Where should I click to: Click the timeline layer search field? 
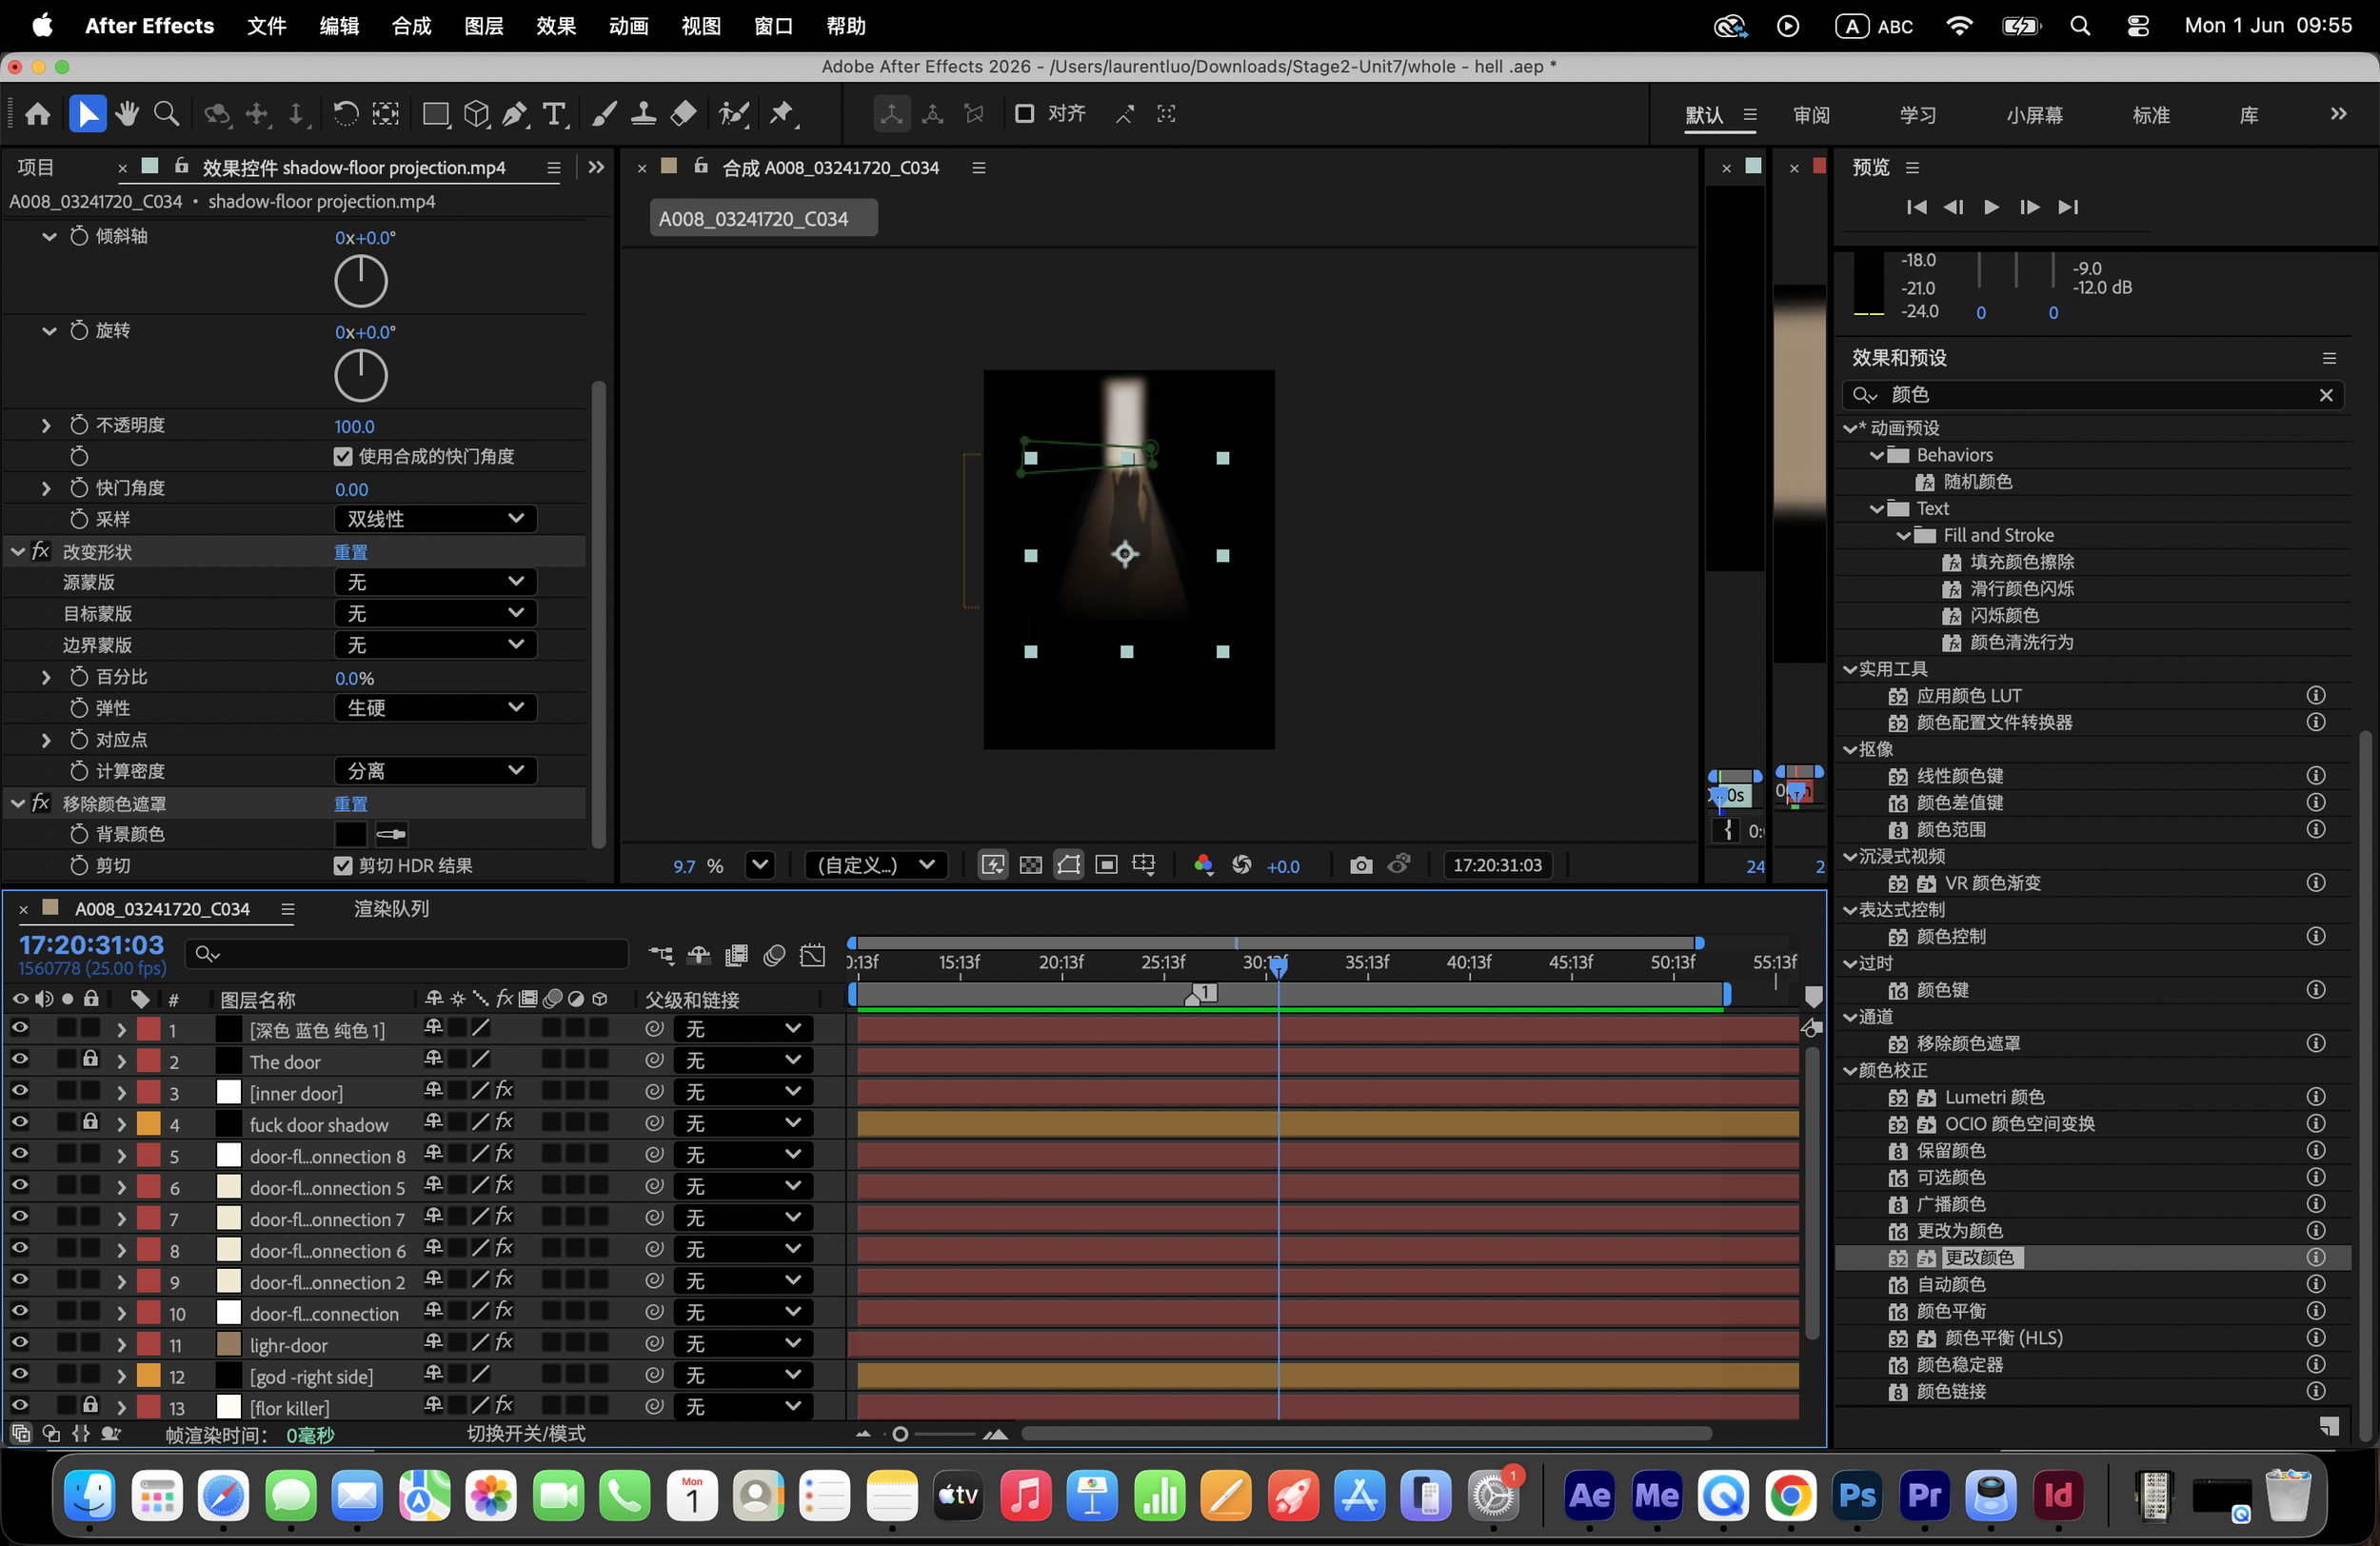407,955
